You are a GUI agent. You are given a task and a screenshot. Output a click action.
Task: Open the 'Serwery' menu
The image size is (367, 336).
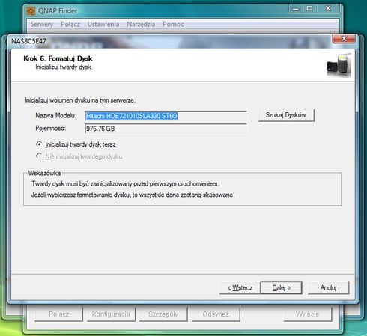click(42, 24)
